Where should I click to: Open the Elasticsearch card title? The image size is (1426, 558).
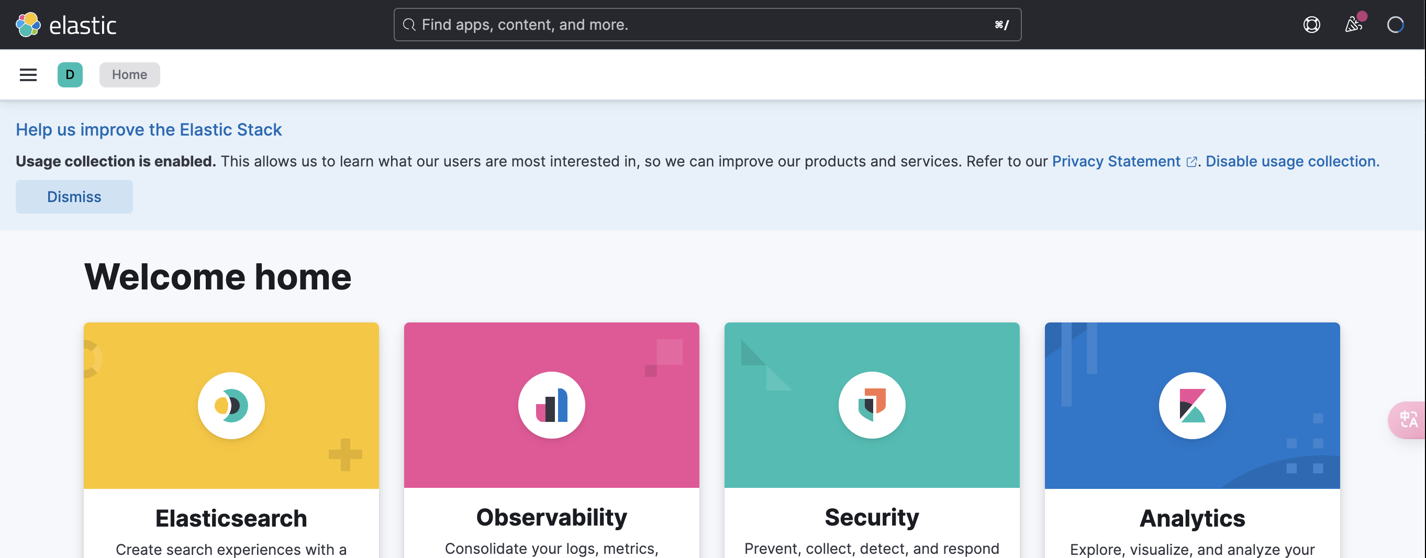(231, 518)
